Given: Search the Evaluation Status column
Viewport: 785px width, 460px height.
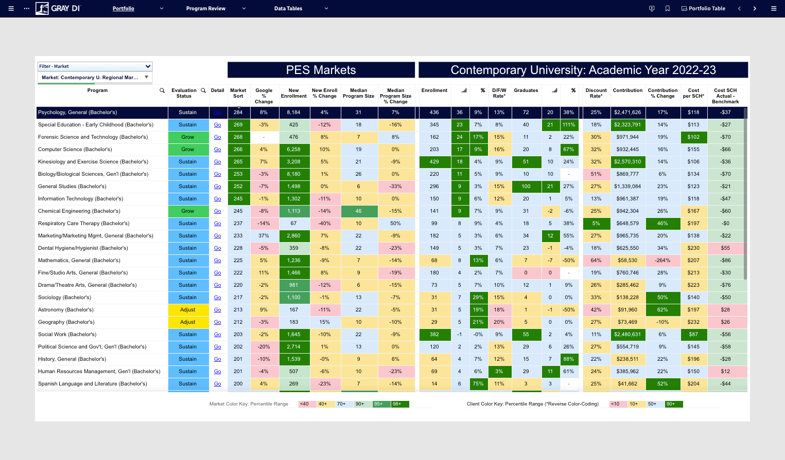Looking at the screenshot, I should click(x=203, y=90).
